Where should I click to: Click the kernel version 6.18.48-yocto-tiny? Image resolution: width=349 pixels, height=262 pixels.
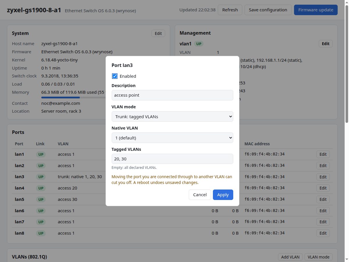click(x=60, y=60)
